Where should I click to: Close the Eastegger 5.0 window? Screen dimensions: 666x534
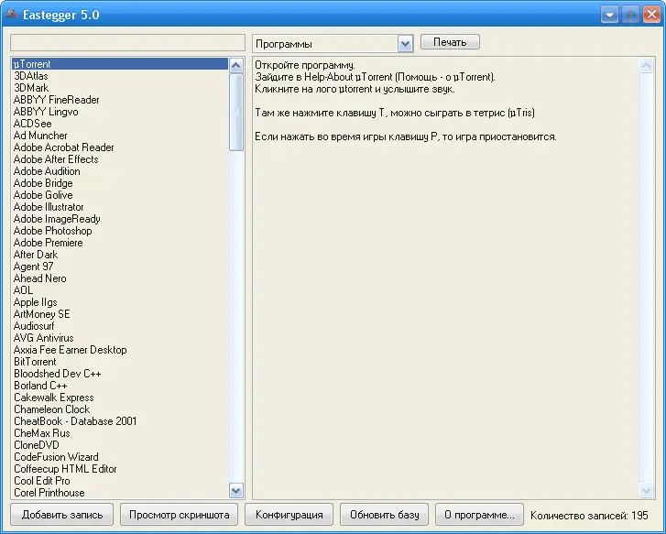tap(651, 15)
